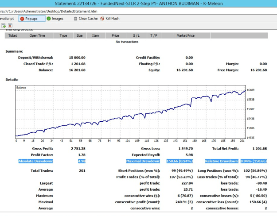The image size is (277, 216).
Task: Click the Ticket column header
Action: [x=13, y=35]
